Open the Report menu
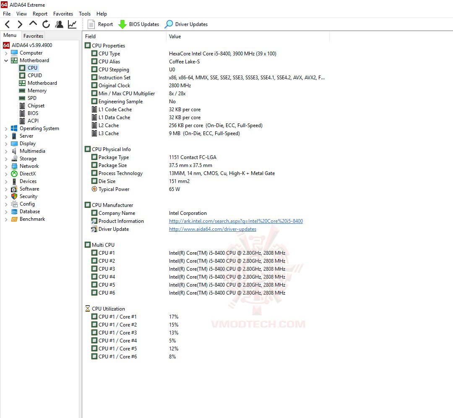Viewport: 453px width, 418px height. (40, 13)
